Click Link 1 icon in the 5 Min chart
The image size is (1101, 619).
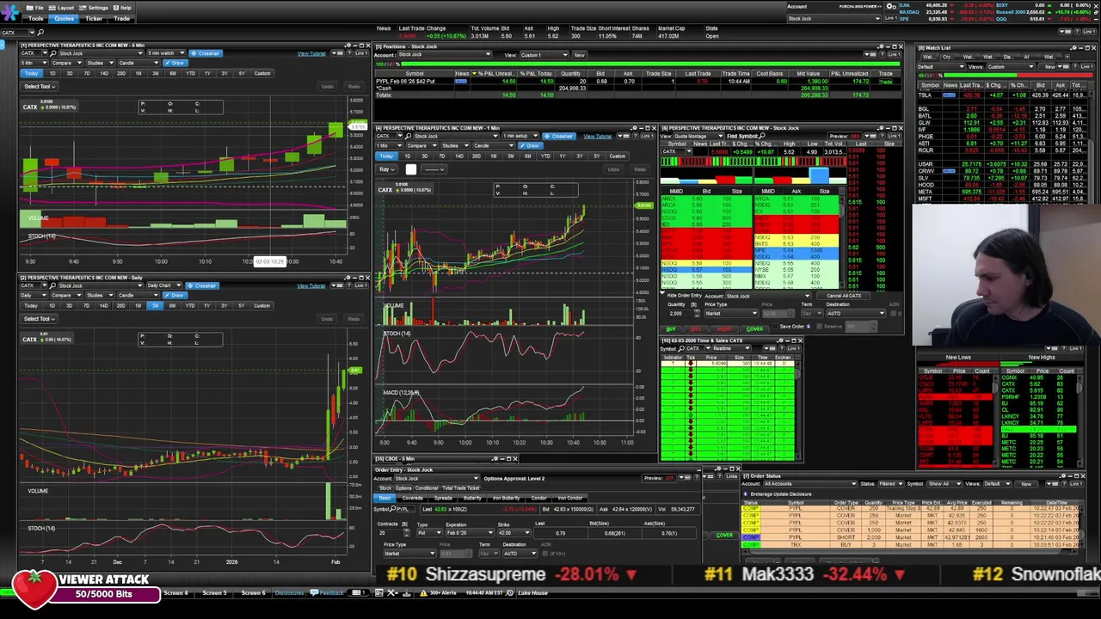point(360,53)
